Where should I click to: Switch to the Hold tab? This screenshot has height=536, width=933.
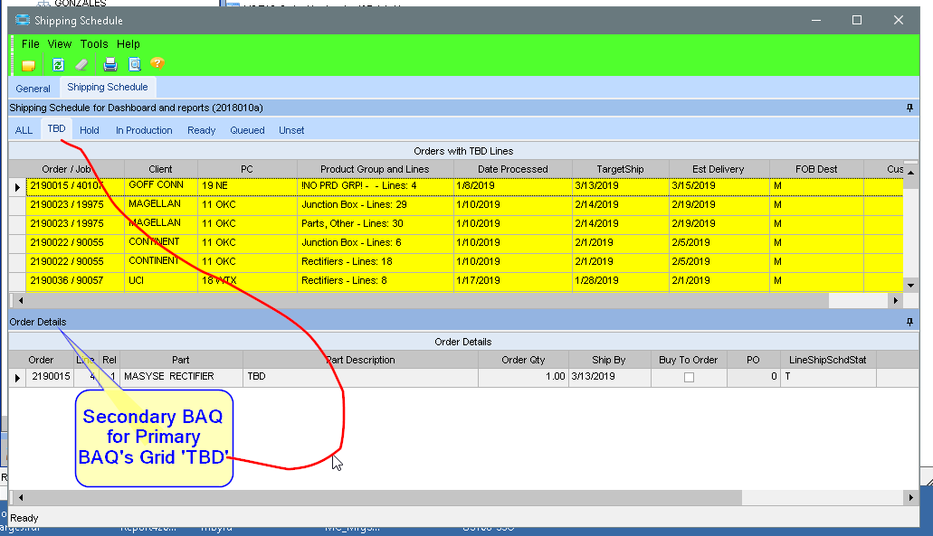90,130
